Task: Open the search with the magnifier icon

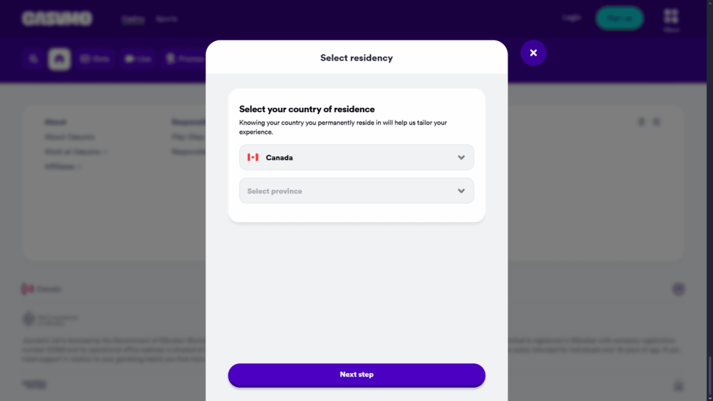Action: [x=33, y=58]
